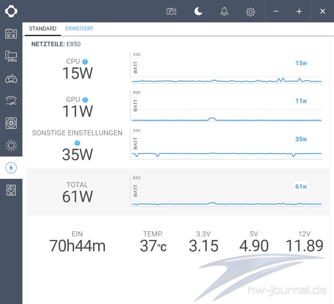This screenshot has height=304, width=334.
Task: Open the Lighting sun sidebar icon
Action: click(11, 145)
